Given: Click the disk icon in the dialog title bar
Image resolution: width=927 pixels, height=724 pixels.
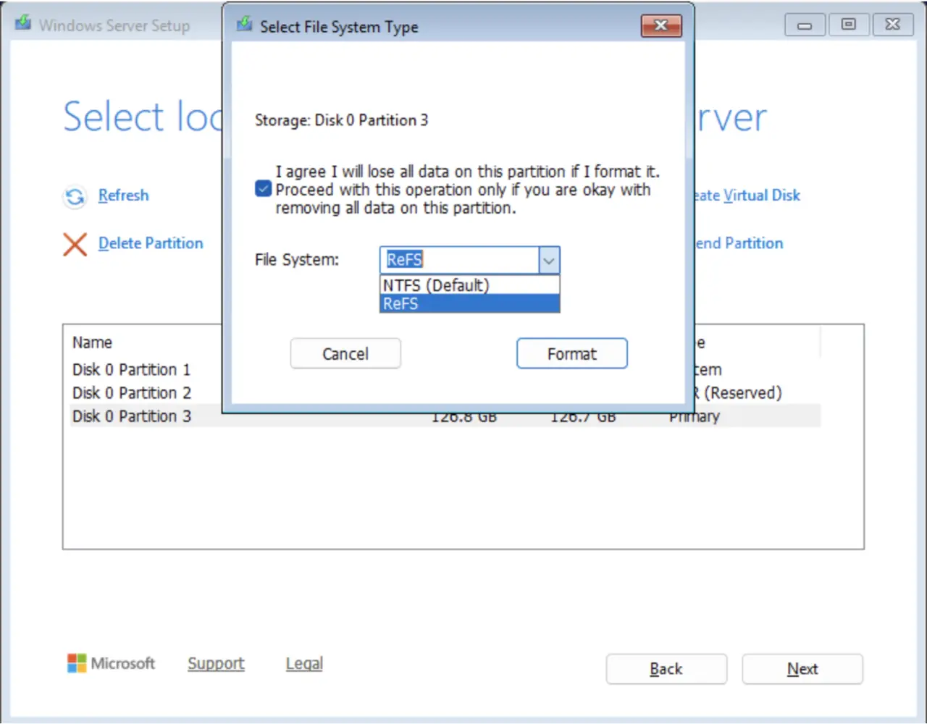Looking at the screenshot, I should click(x=243, y=25).
